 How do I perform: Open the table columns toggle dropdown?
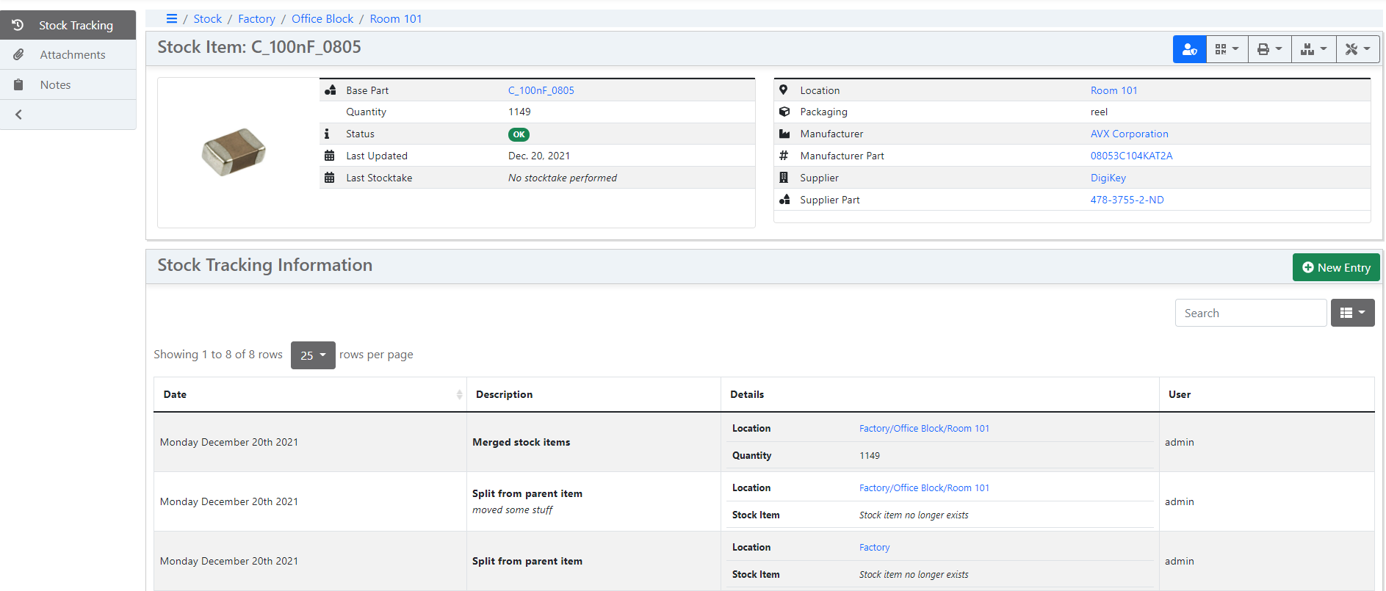tap(1352, 313)
